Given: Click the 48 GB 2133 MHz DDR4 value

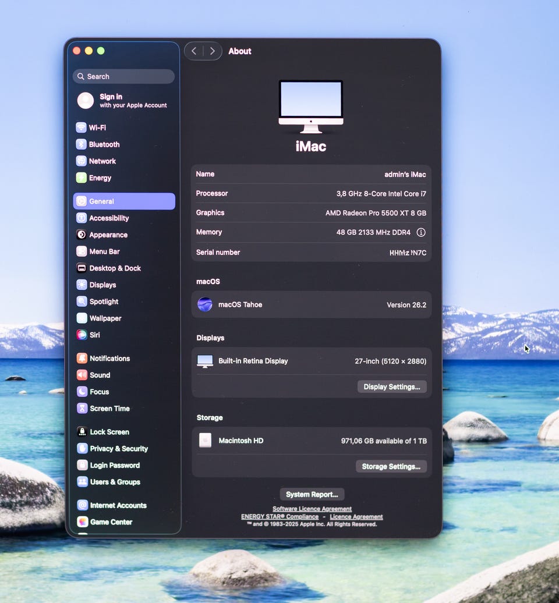Looking at the screenshot, I should 373,232.
